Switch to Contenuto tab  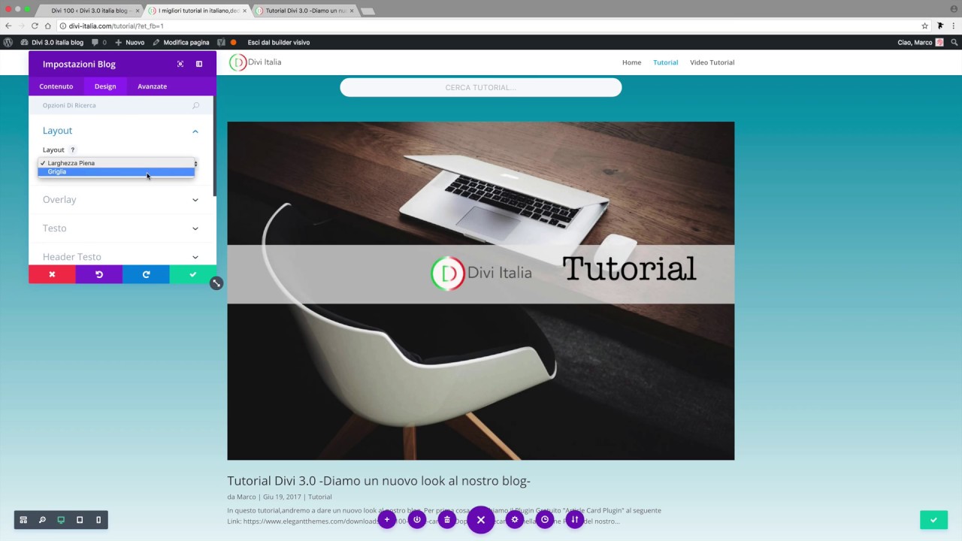pyautogui.click(x=56, y=86)
